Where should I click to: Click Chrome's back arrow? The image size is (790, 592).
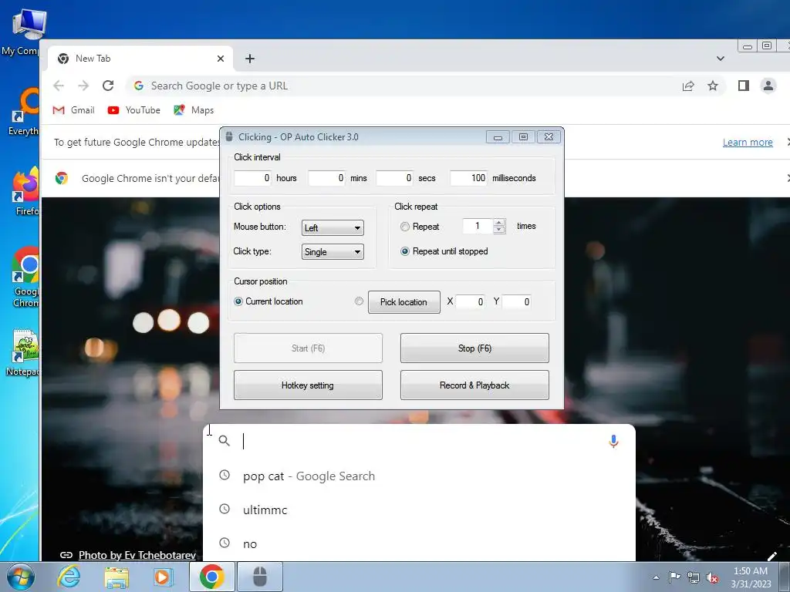coord(59,86)
